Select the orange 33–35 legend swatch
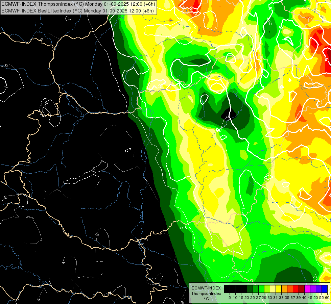331x304 pixels. 284,289
